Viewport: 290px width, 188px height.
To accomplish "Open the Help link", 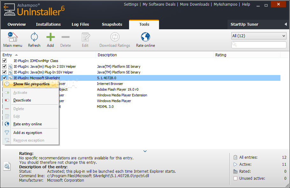I will coord(246,4).
